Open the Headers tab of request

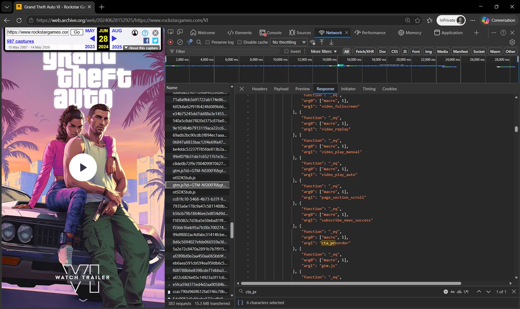[x=260, y=89]
